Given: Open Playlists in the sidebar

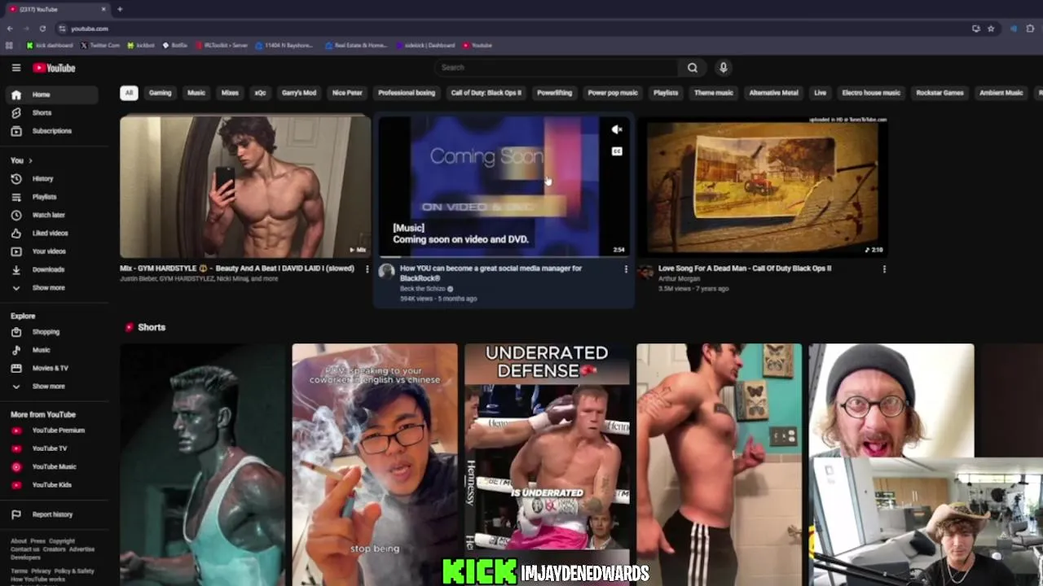Looking at the screenshot, I should 51,196.
